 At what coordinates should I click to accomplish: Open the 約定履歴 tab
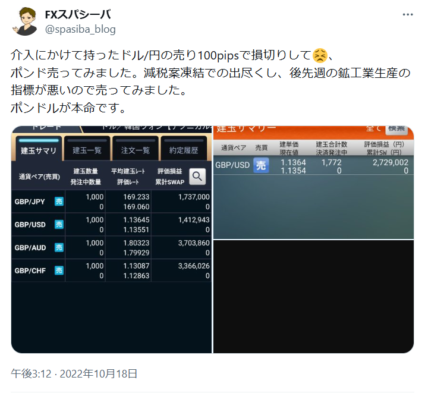(184, 149)
